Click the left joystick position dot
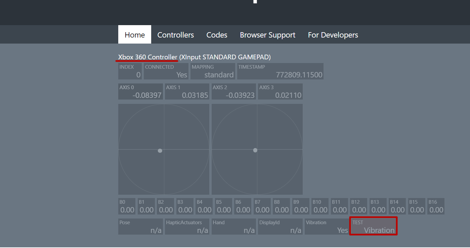Image resolution: width=470 pixels, height=248 pixels. [160, 151]
